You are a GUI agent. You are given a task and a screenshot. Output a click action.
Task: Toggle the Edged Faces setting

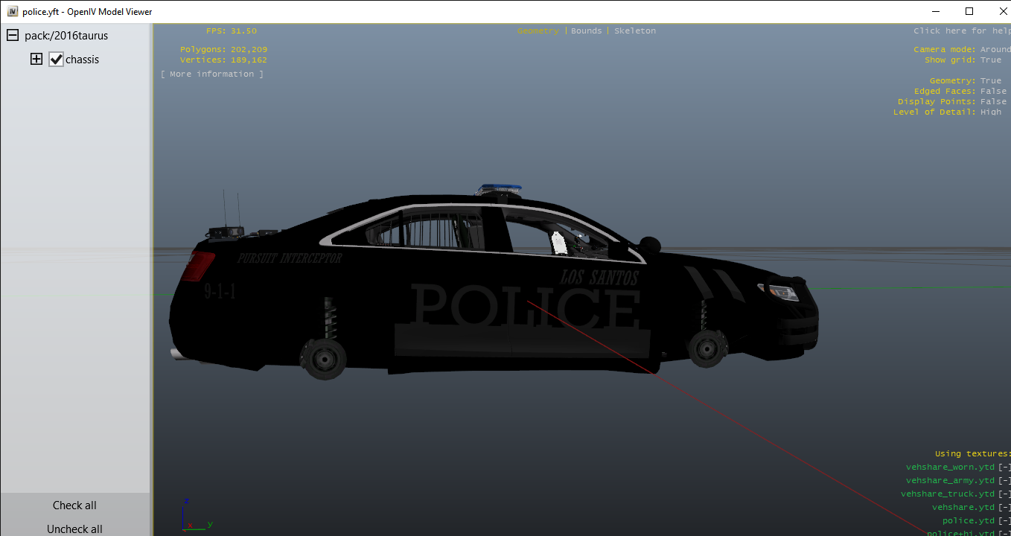992,92
